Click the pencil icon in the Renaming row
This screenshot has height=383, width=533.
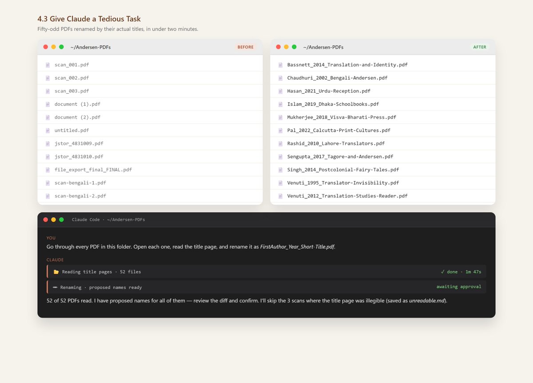click(56, 287)
